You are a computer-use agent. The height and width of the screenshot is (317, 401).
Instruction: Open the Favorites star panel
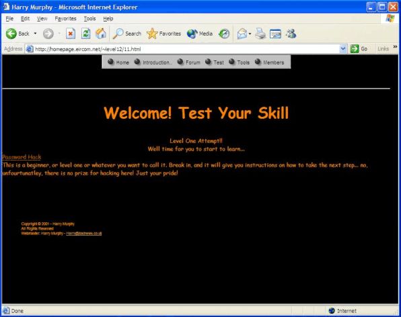click(x=163, y=34)
